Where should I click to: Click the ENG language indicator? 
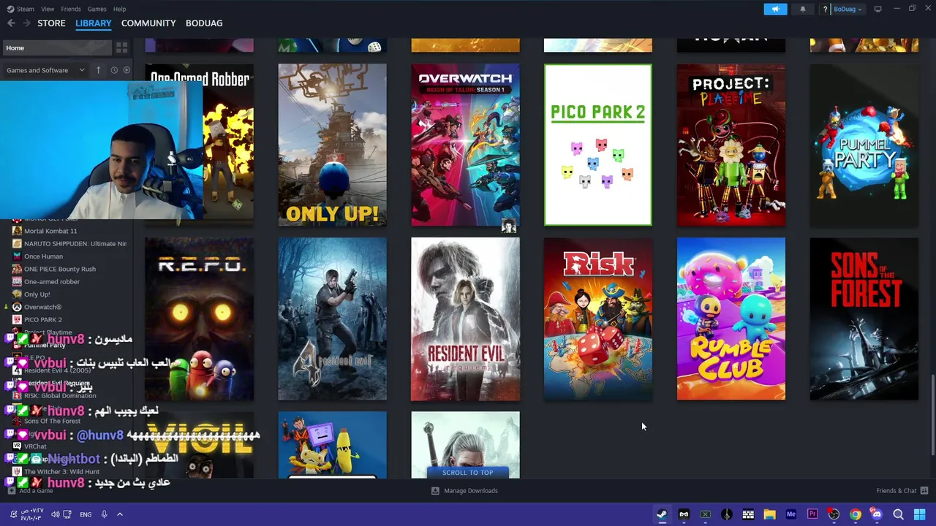coord(86,514)
